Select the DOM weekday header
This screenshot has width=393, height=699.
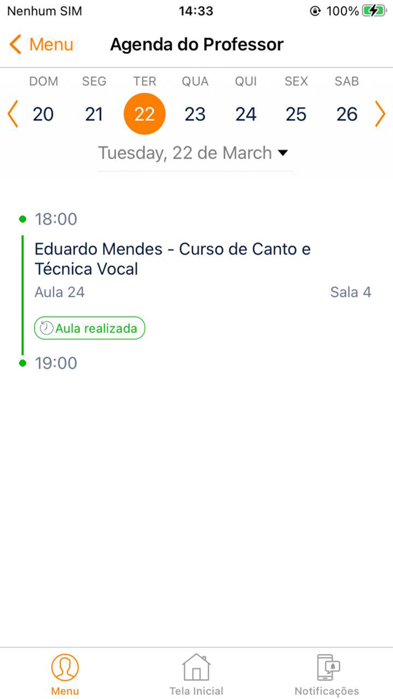pyautogui.click(x=43, y=81)
